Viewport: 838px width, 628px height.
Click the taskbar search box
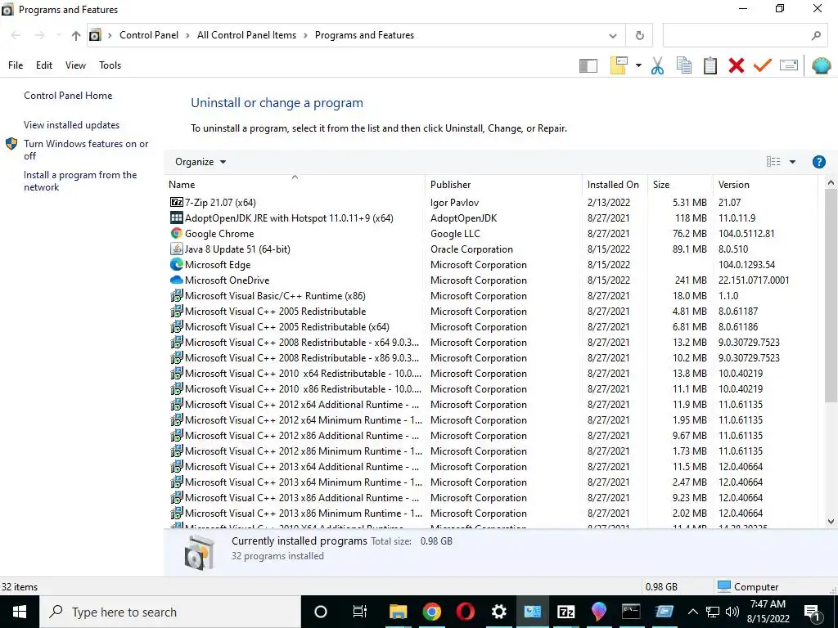tap(170, 612)
